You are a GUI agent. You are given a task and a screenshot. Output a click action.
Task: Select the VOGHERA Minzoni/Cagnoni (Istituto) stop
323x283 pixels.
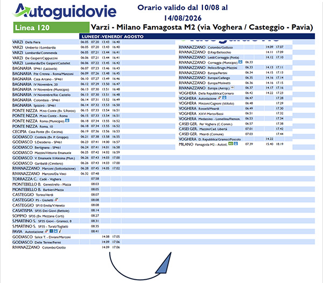pyautogui.click(x=206, y=103)
